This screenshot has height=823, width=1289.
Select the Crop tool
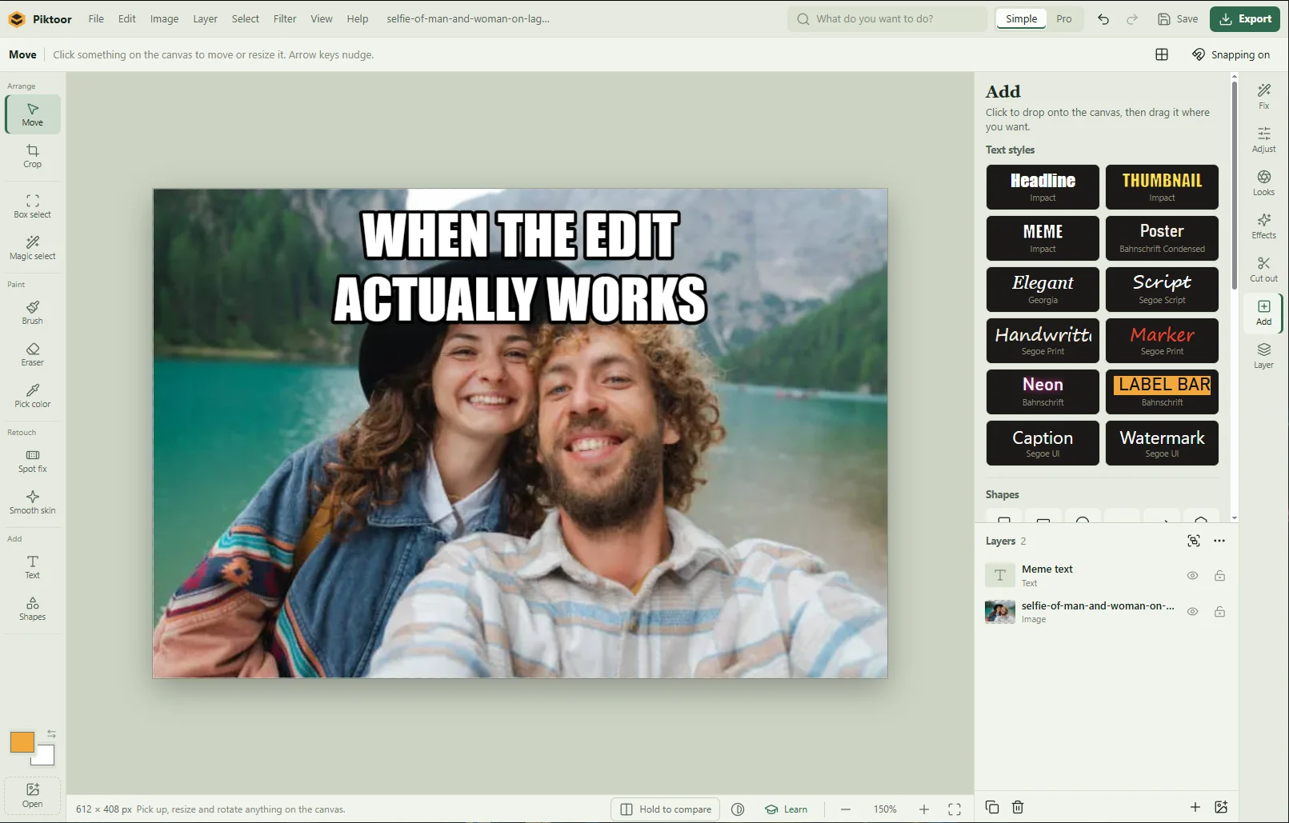coord(33,156)
